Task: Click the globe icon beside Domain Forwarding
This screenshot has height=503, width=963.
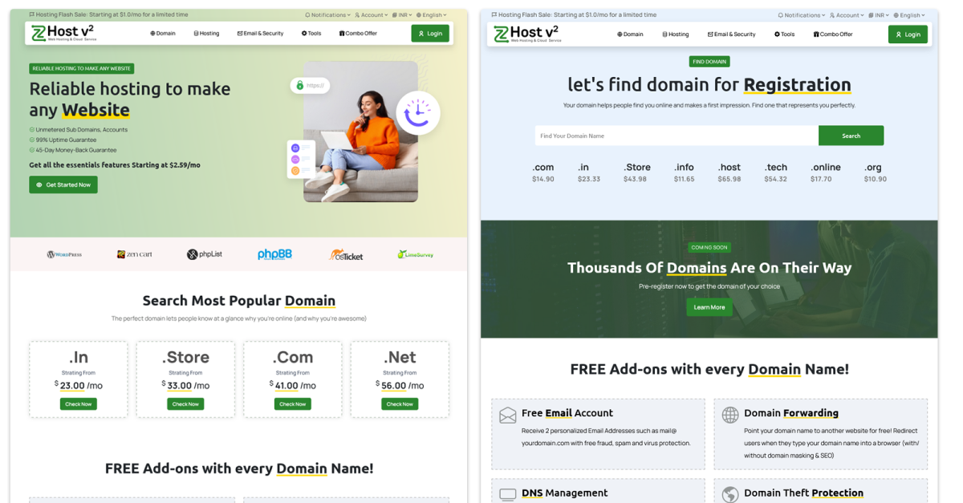Action: pyautogui.click(x=730, y=415)
